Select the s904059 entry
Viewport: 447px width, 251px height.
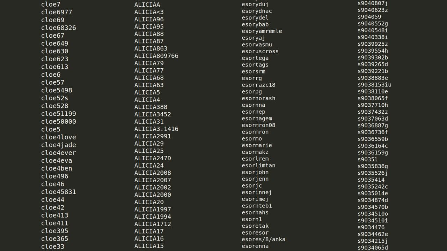point(369,17)
